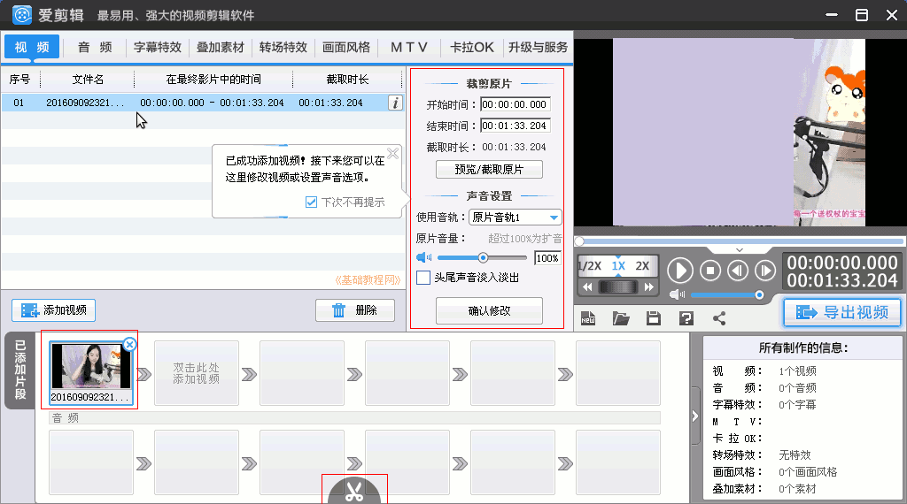Click the 原片音量 volume slider

(483, 258)
